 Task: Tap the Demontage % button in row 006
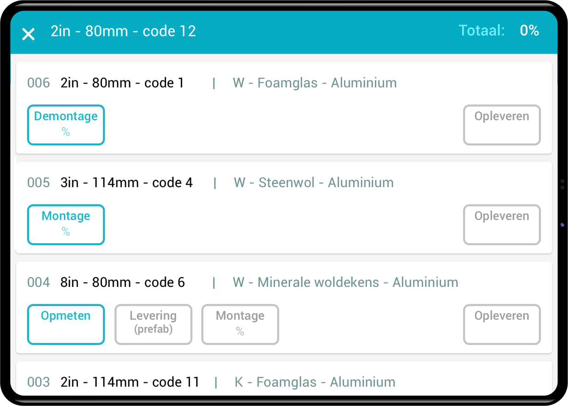click(66, 125)
